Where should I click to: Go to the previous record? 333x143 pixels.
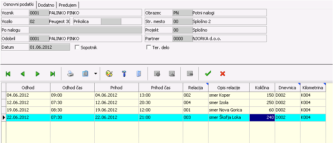(23, 74)
